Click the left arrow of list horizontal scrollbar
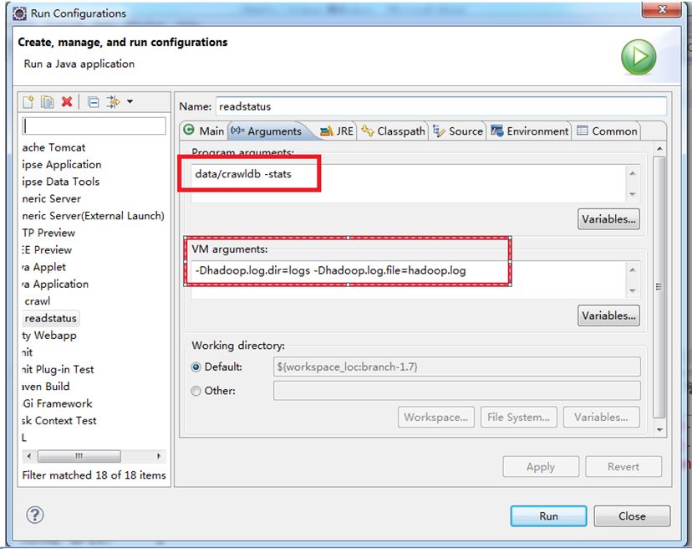Viewport: 692px width, 549px height. [28, 456]
